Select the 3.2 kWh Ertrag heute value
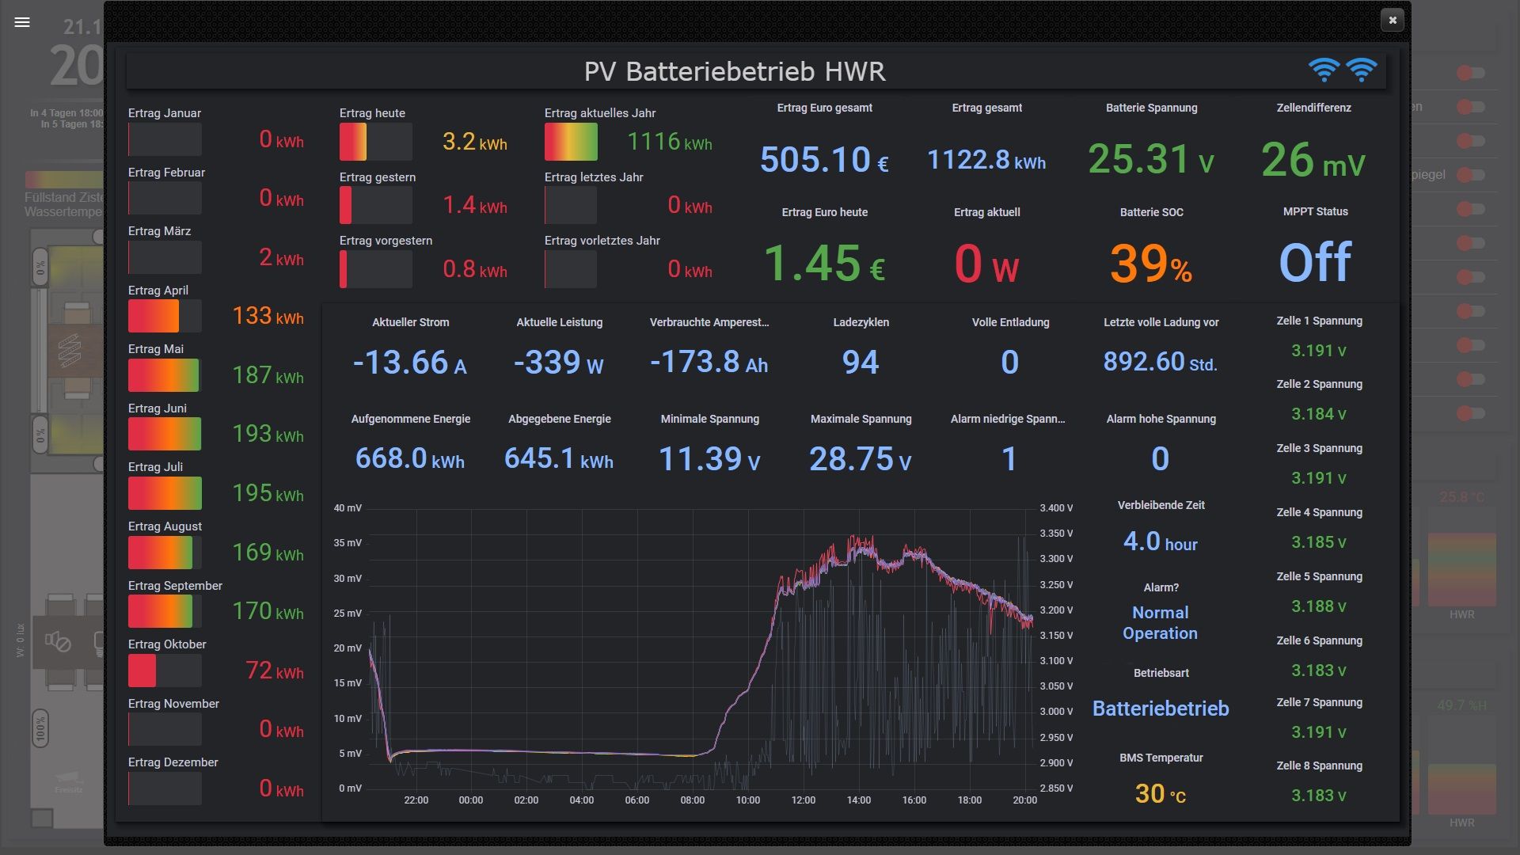This screenshot has width=1520, height=855. pos(474,142)
